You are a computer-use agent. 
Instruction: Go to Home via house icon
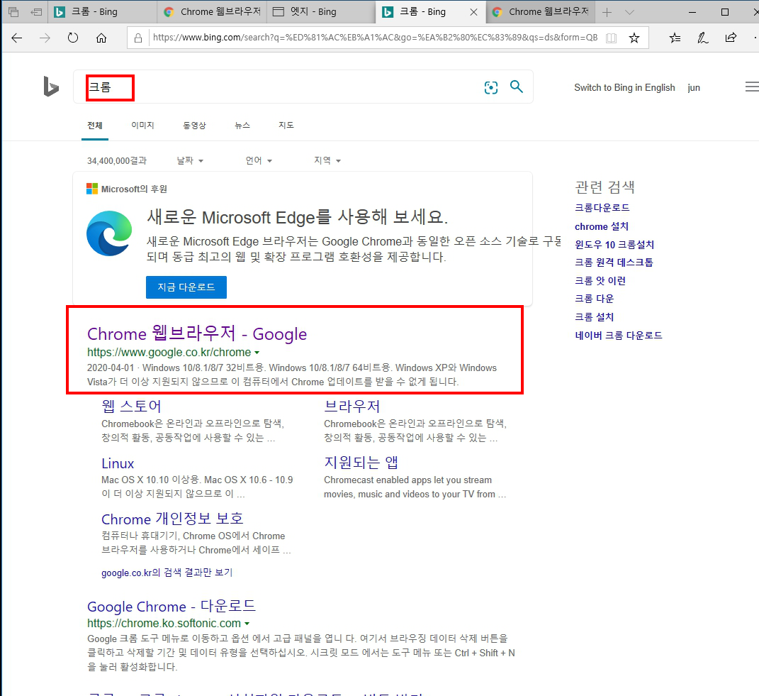[x=101, y=38]
